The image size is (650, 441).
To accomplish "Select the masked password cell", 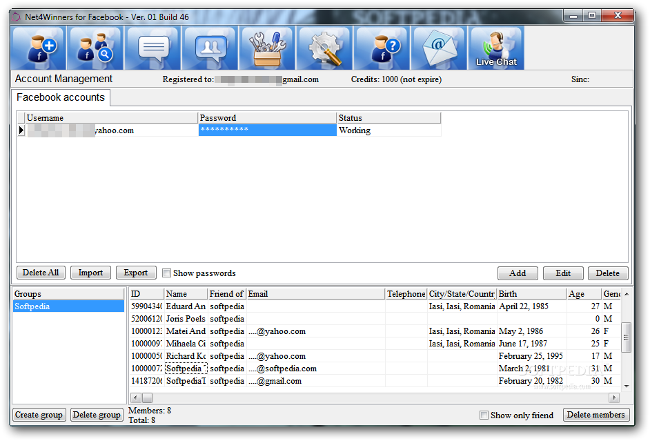I will [267, 130].
